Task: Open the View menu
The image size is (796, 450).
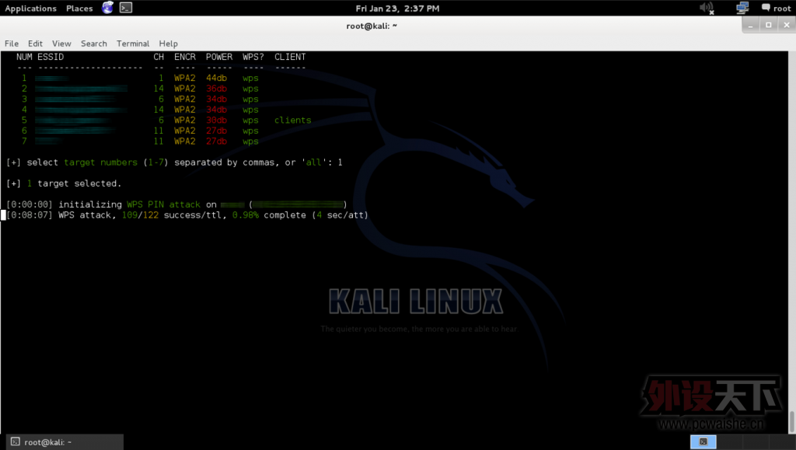Action: pyautogui.click(x=61, y=44)
